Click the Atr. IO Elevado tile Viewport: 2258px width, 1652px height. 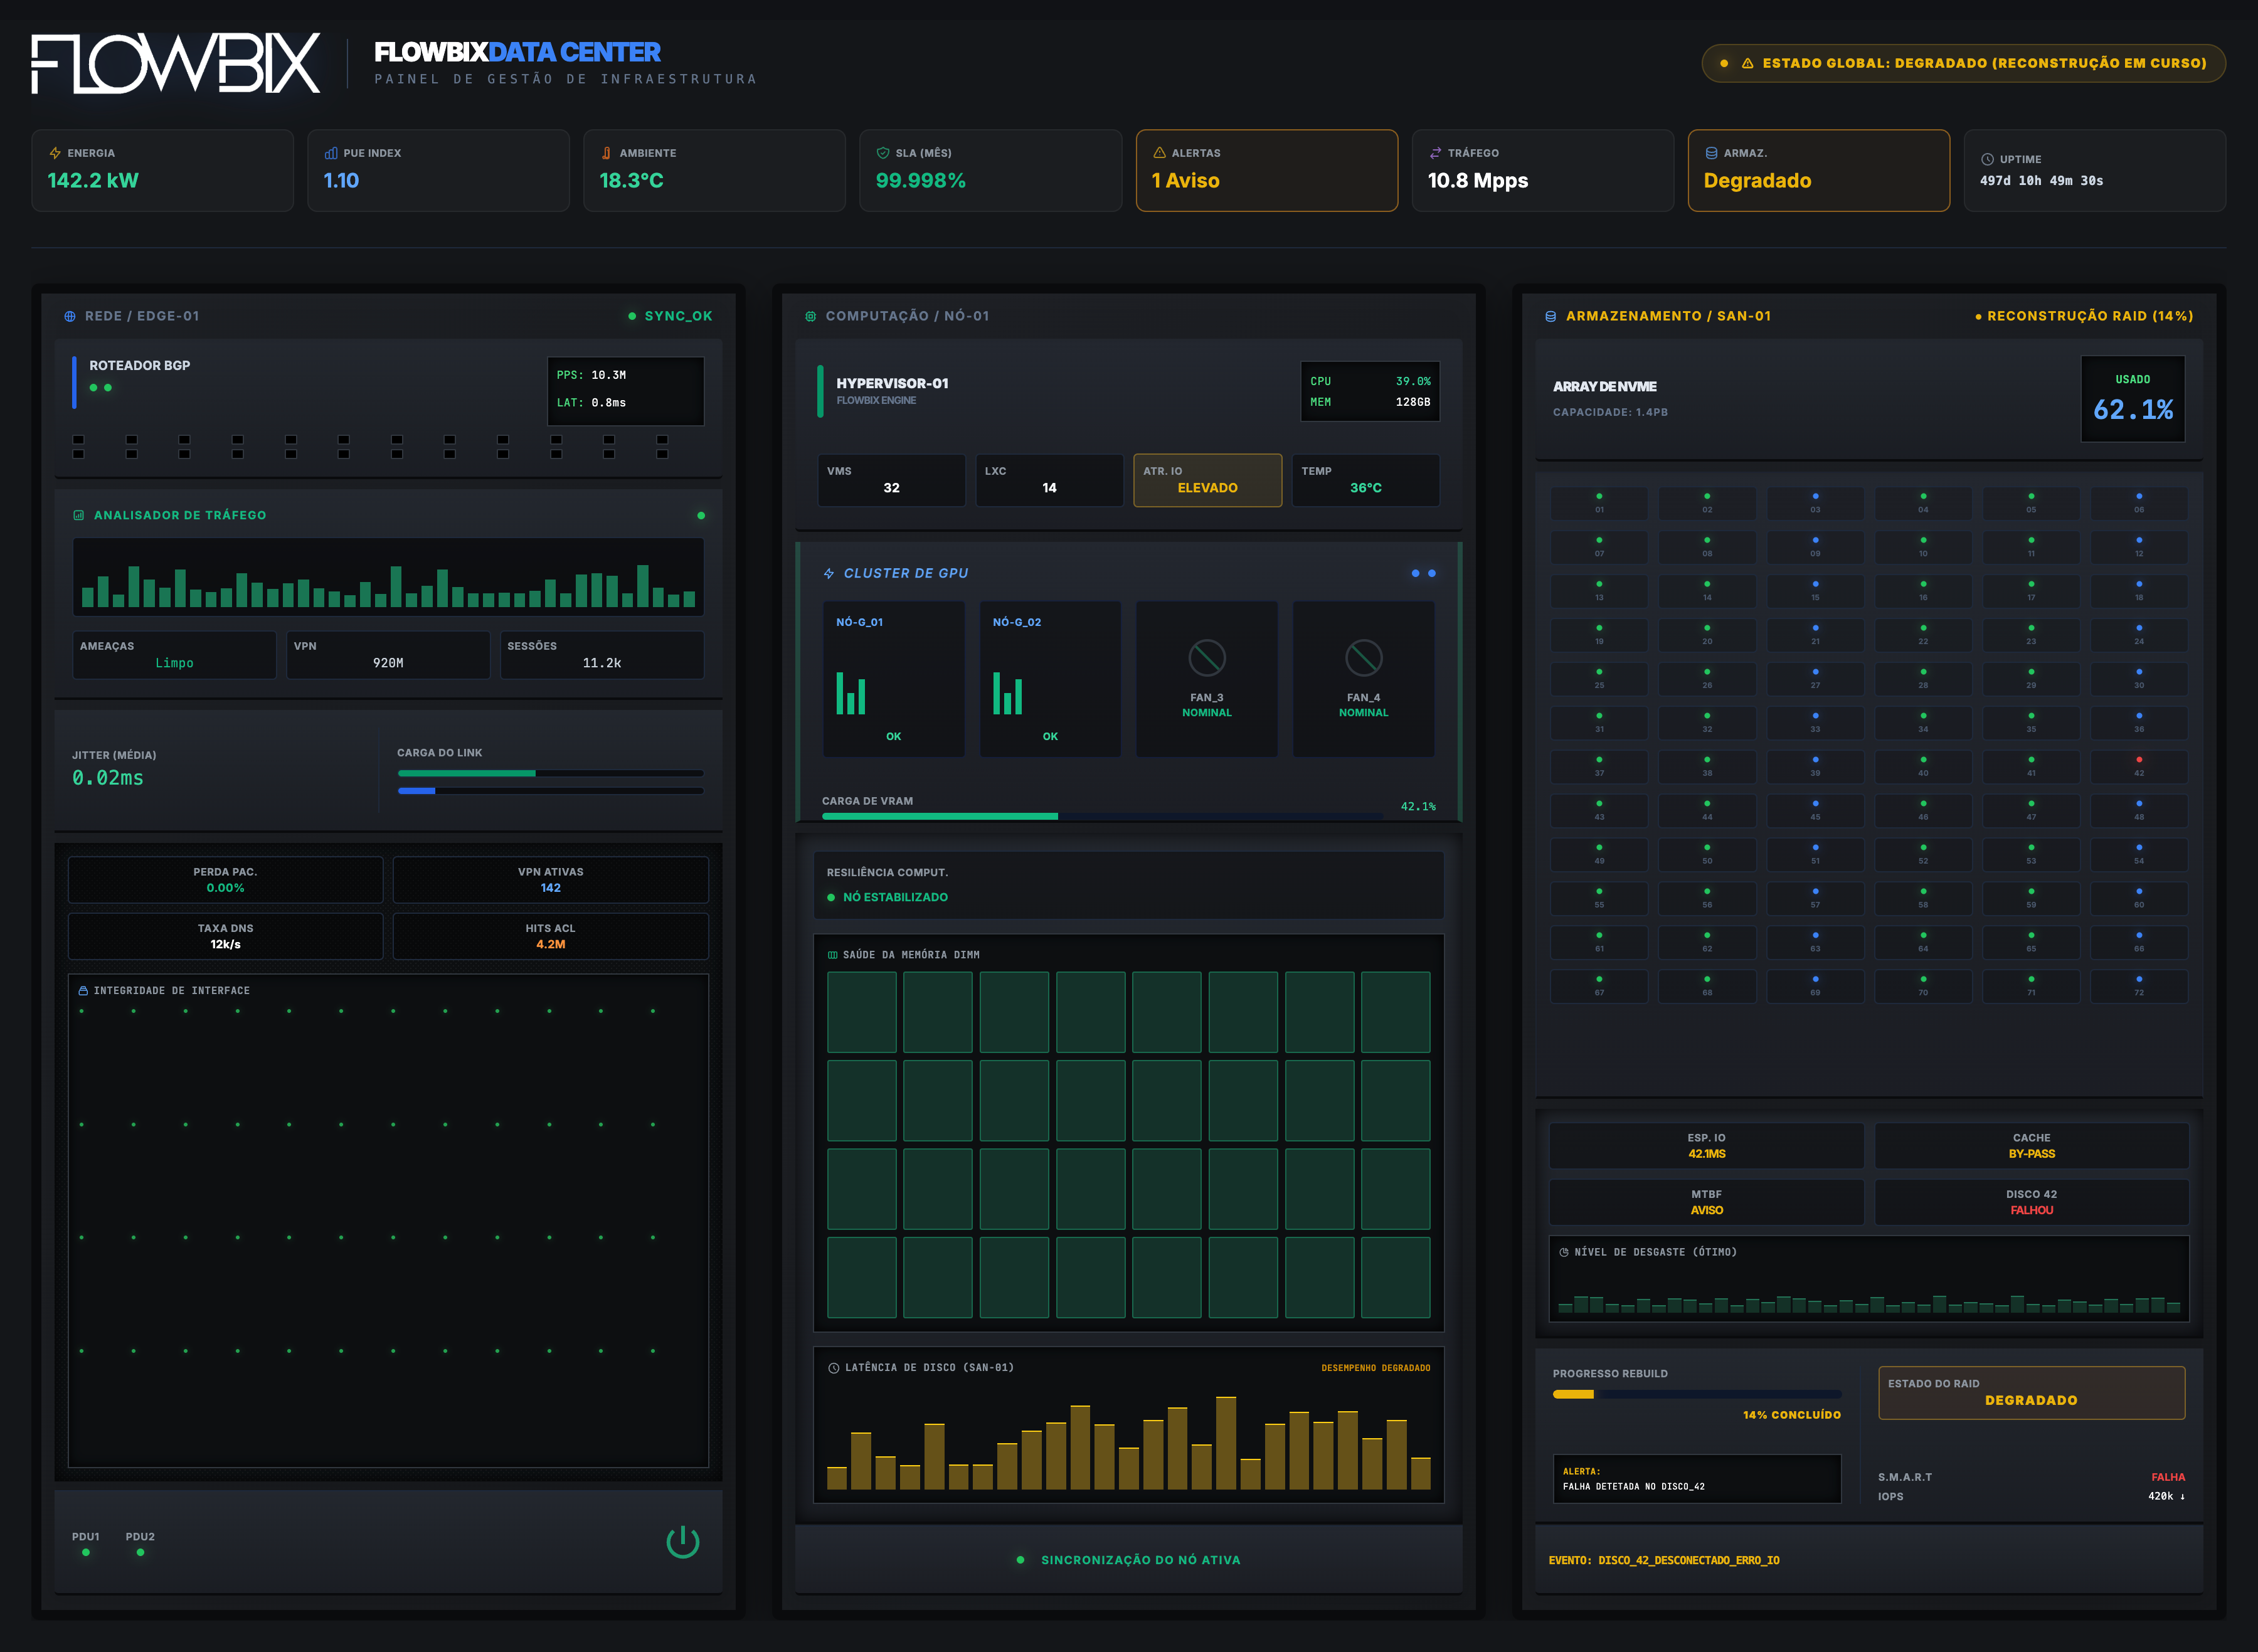tap(1207, 480)
